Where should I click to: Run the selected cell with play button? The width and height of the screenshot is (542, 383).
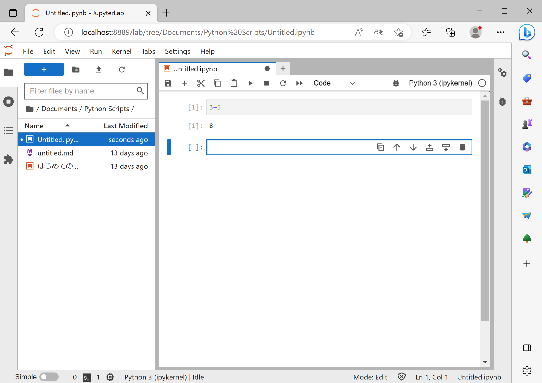[x=250, y=83]
